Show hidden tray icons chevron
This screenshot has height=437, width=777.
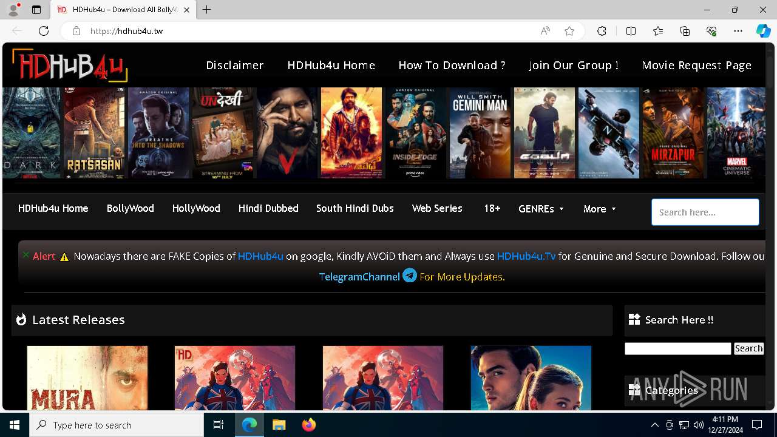click(654, 425)
